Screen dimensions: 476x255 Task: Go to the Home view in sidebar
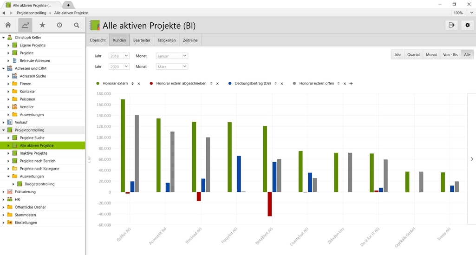(8, 25)
